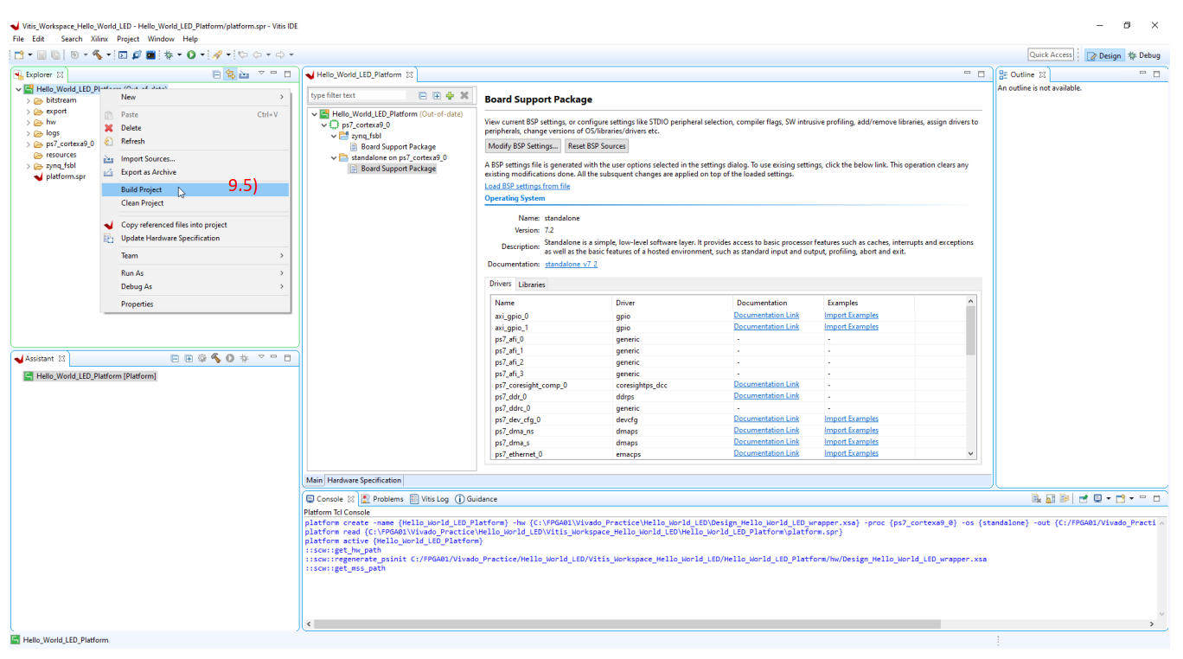The image size is (1183, 659).
Task: Open the Vitis Log tab
Action: point(430,499)
